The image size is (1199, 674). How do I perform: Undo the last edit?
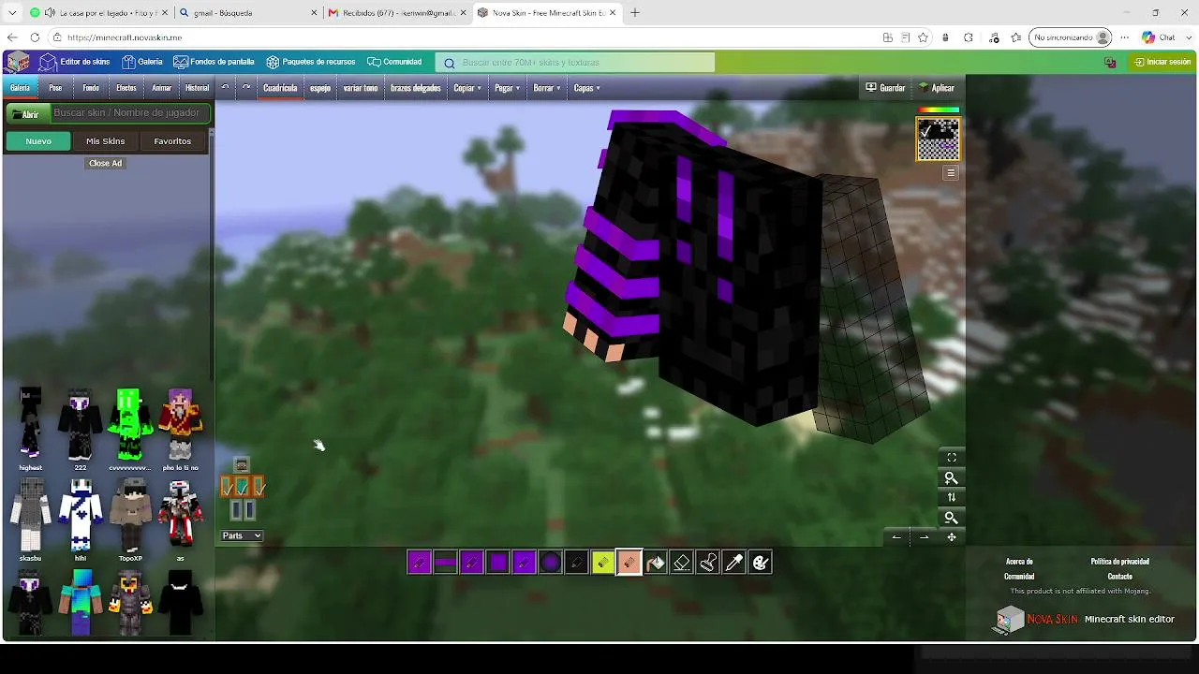225,88
